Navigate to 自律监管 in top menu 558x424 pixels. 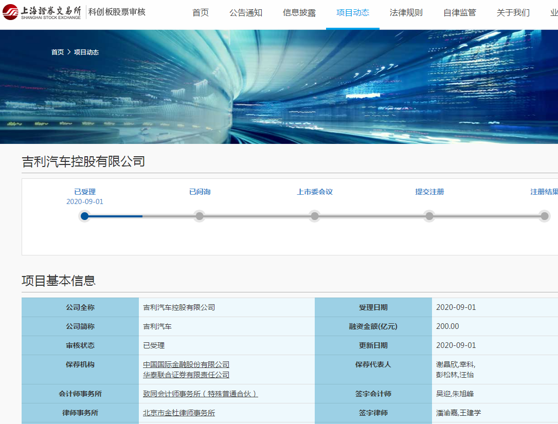point(459,13)
